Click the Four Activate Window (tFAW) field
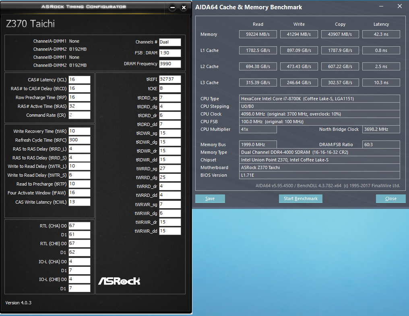Viewport: 409px width, 316px height. (x=79, y=193)
